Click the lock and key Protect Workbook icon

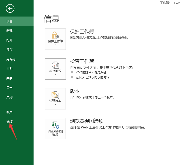point(55,35)
